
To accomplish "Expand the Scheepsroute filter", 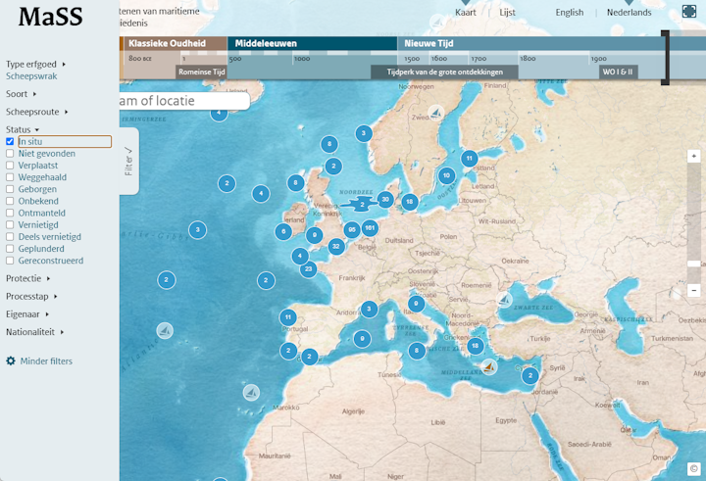I will 36,112.
